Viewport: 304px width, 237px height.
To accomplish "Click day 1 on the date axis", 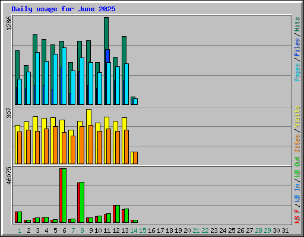I will pos(20,230).
